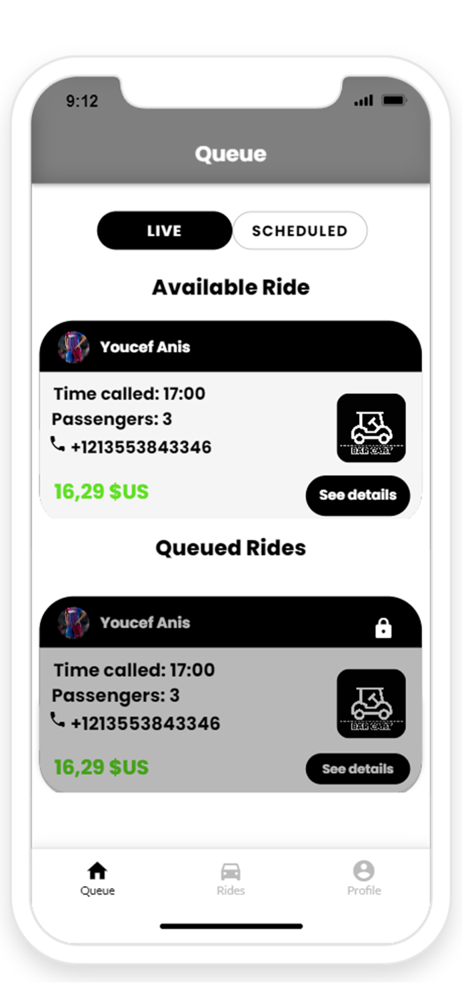
Task: Tap phone number in queued ride card
Action: tap(145, 723)
